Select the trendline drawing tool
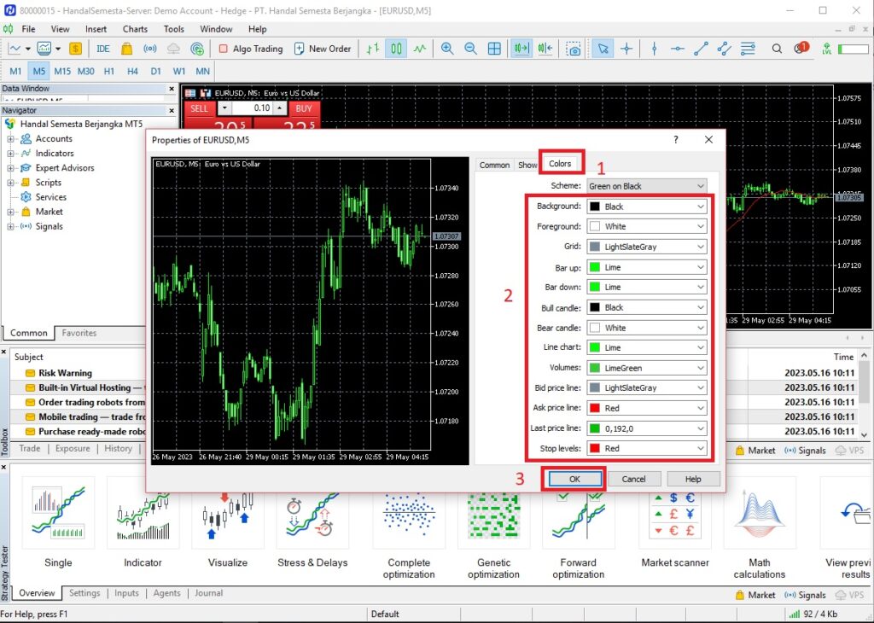 coord(702,49)
